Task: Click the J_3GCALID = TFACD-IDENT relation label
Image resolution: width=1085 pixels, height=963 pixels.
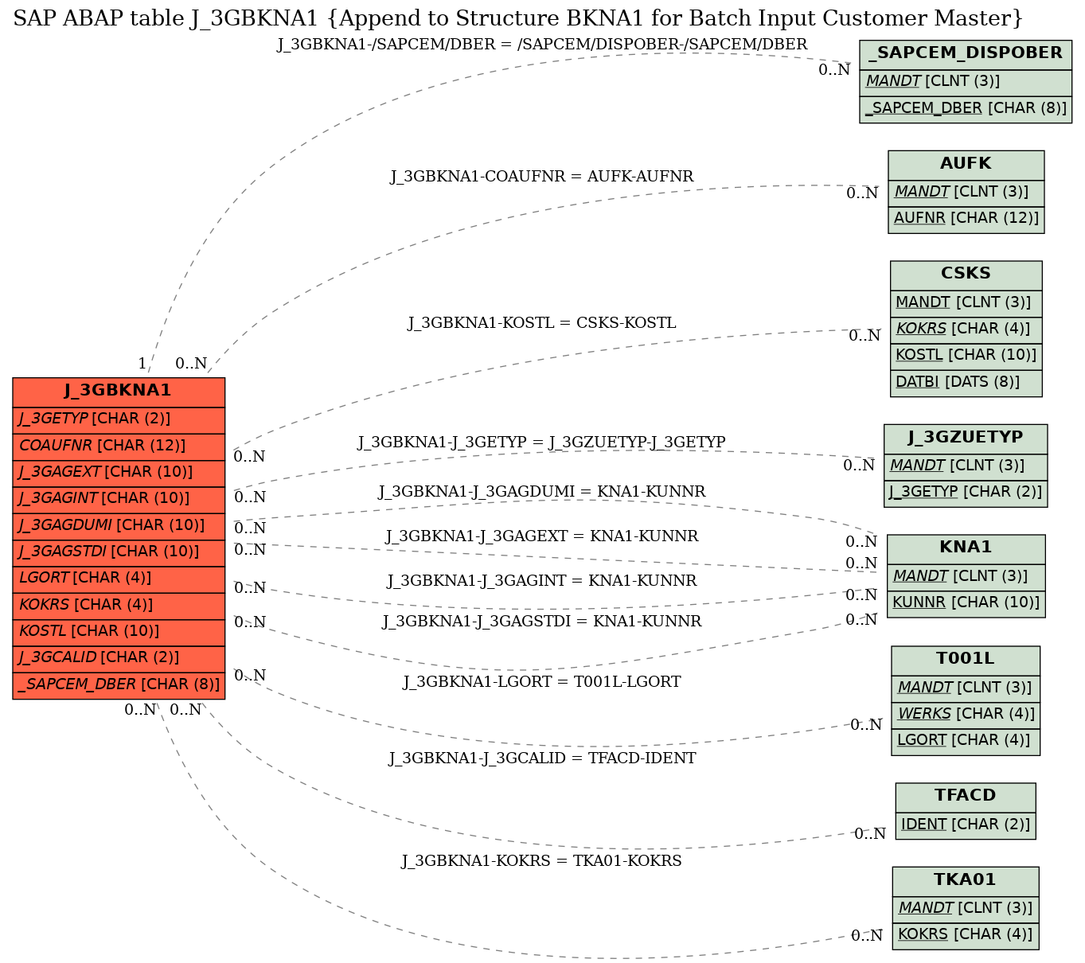Action: point(542,758)
